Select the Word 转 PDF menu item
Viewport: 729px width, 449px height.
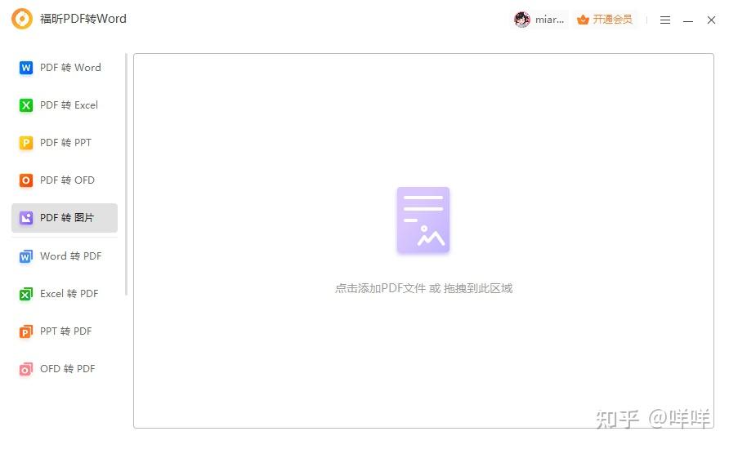click(x=65, y=256)
